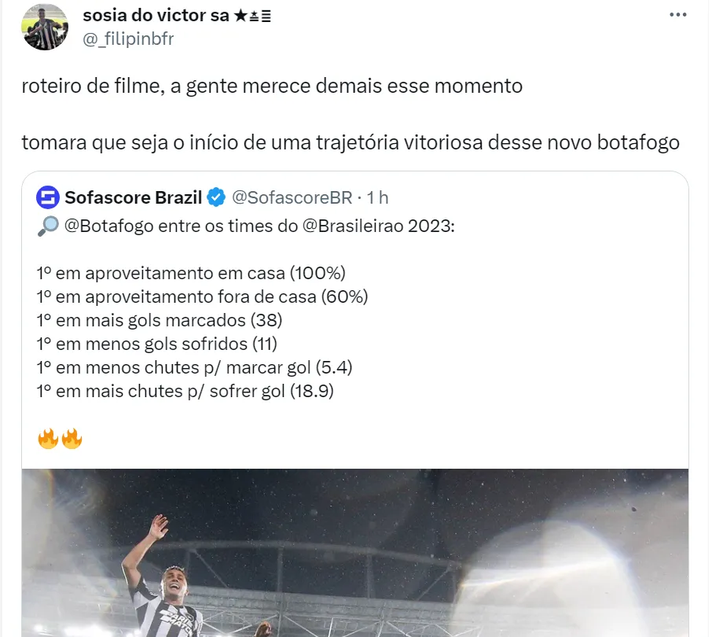Open the Sofascore Brazil account name
Screen dimensions: 712x637
click(x=133, y=197)
